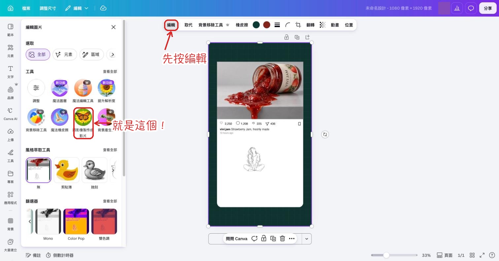Open the transparency checkerboard icon
This screenshot has width=499, height=261.
pyautogui.click(x=323, y=25)
